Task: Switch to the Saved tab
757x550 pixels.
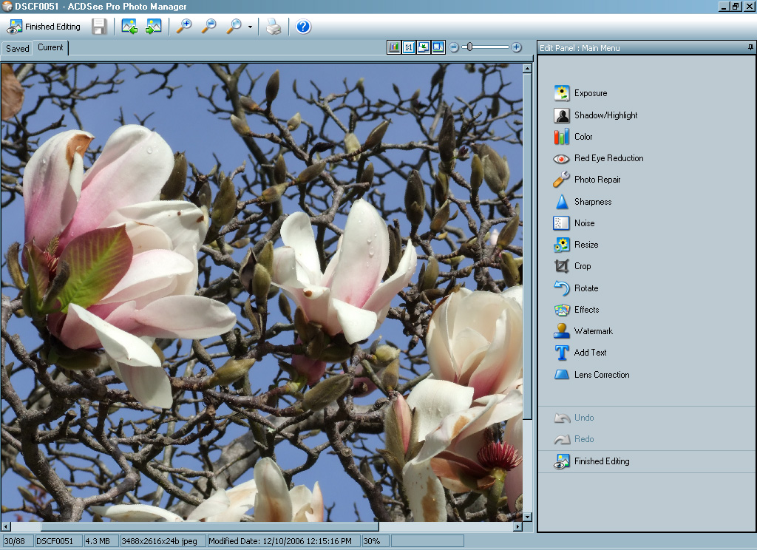Action: point(17,49)
